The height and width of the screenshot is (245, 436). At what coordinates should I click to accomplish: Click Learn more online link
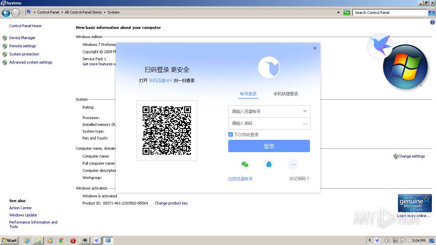(x=414, y=216)
